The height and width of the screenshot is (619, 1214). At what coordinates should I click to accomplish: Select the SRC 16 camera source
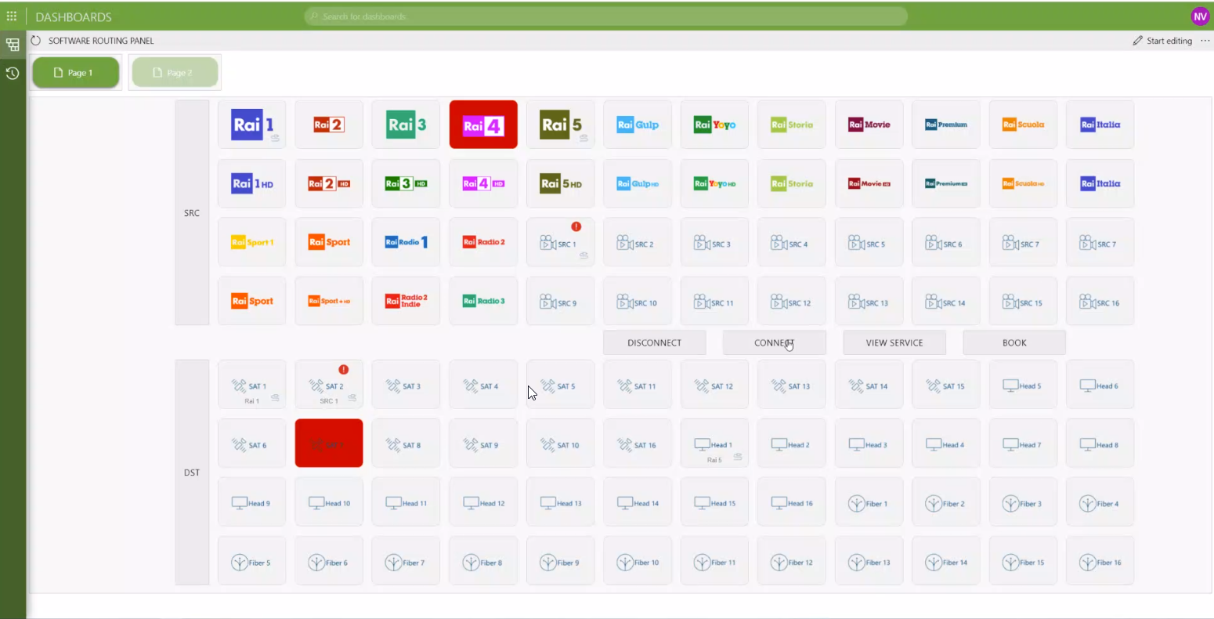(1100, 301)
